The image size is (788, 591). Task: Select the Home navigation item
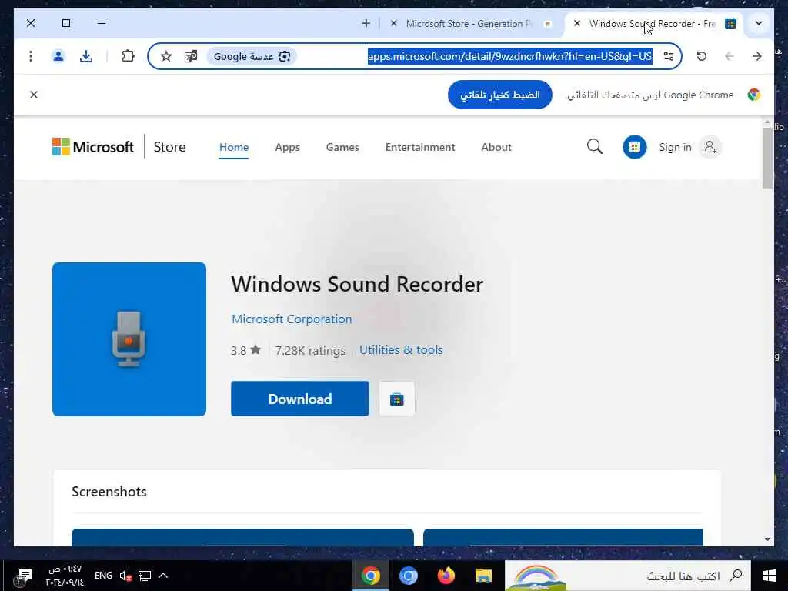point(234,147)
